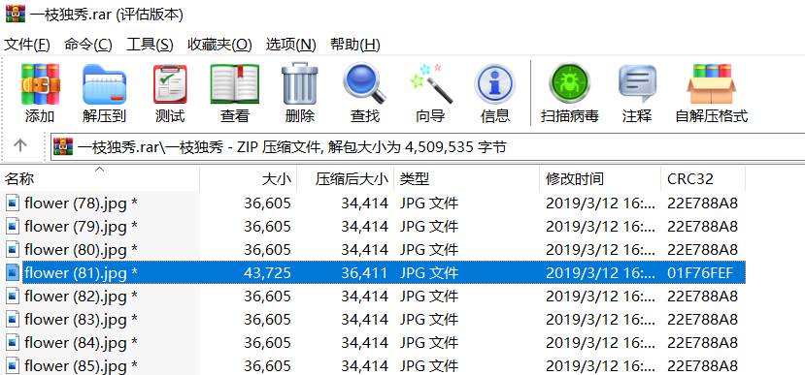This screenshot has width=805, height=375.
Task: Click modified date of flower (81).jpg
Action: pos(600,273)
